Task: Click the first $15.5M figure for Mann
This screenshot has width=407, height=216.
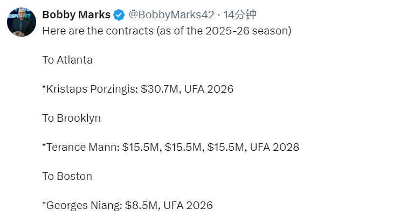Action: pyautogui.click(x=140, y=147)
